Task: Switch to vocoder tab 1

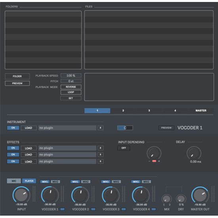Action: coord(98,111)
